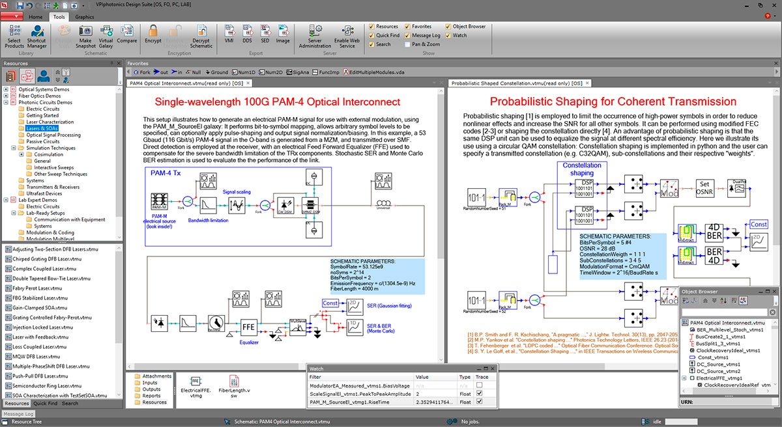Collapse the Simulation Techniques folder
782x427 pixels.
point(13,148)
